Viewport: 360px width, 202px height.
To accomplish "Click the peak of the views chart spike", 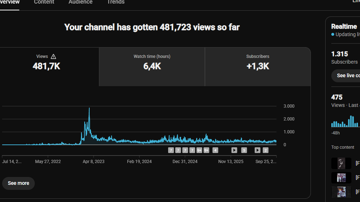I will point(89,108).
